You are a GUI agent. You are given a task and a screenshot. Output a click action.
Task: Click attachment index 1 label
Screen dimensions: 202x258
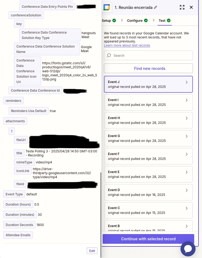coord(12,131)
